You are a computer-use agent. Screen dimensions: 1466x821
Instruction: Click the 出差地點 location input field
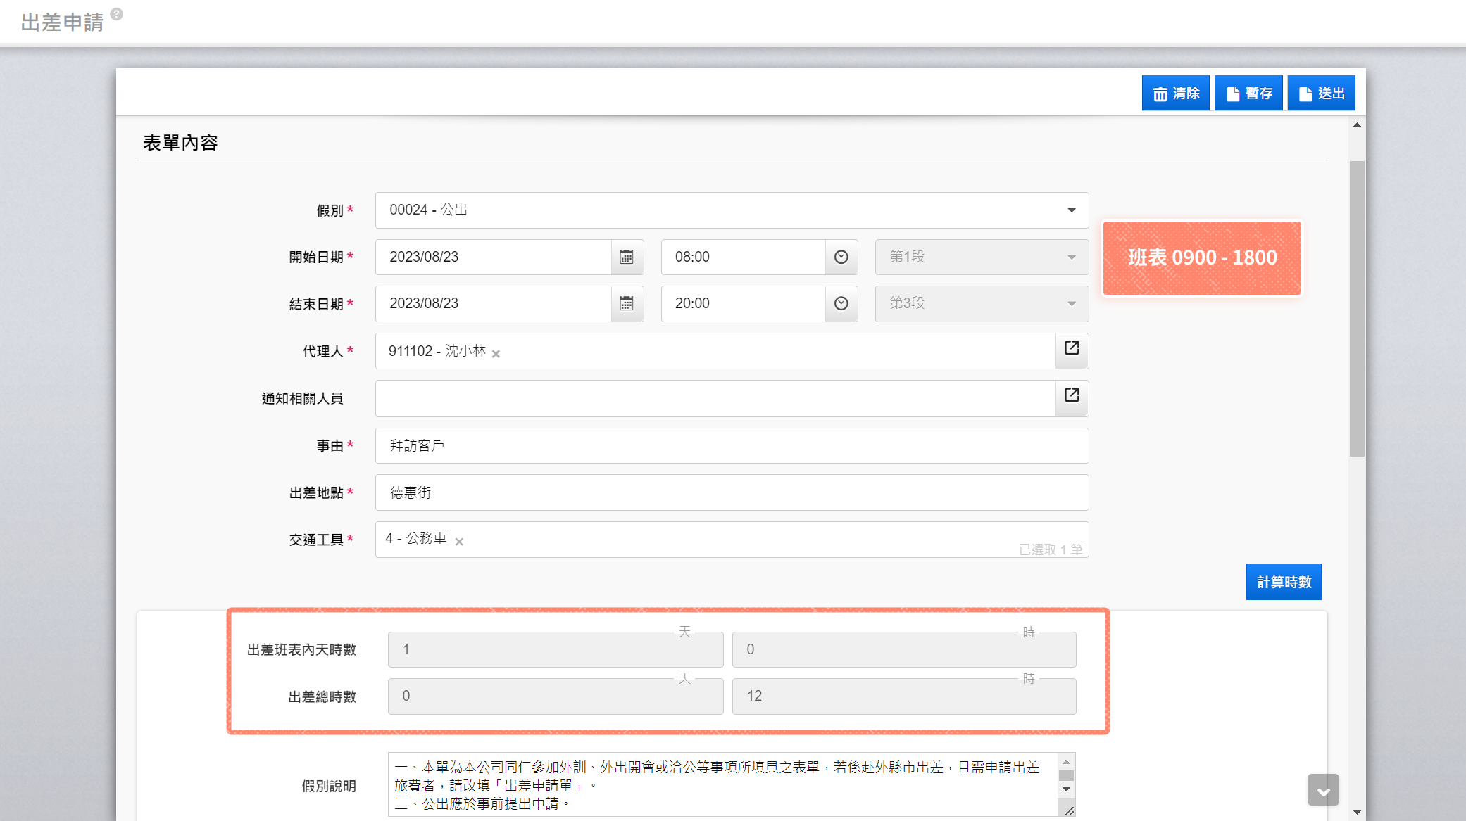(731, 493)
